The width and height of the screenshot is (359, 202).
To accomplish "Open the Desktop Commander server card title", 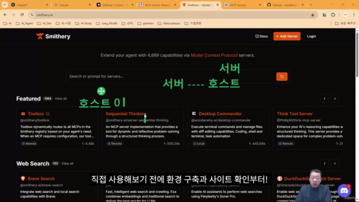I will pos(220,114).
